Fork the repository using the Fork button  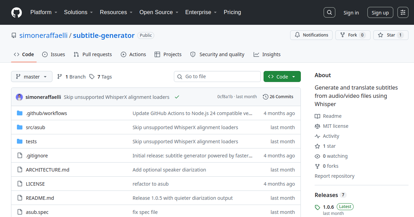click(353, 35)
